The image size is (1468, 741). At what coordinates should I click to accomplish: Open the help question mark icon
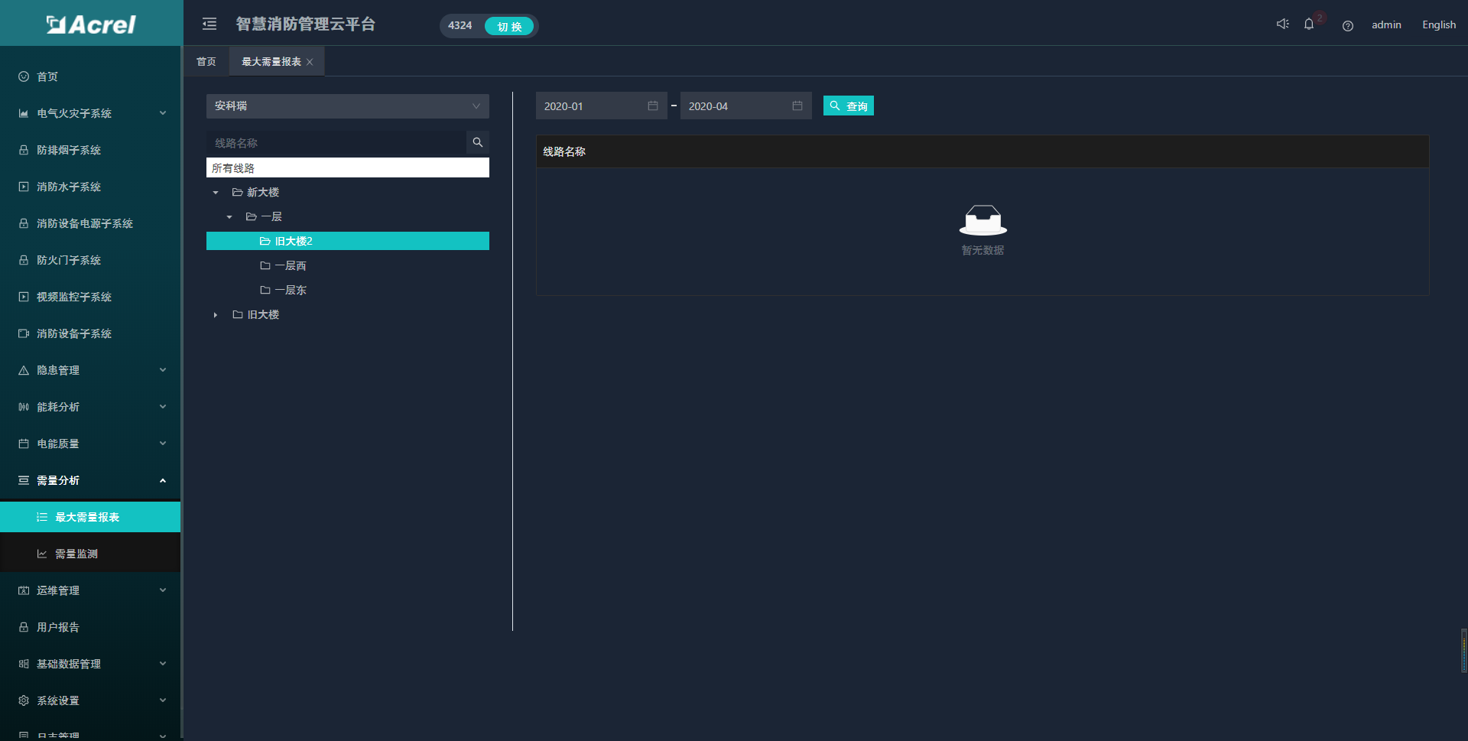[1348, 26]
